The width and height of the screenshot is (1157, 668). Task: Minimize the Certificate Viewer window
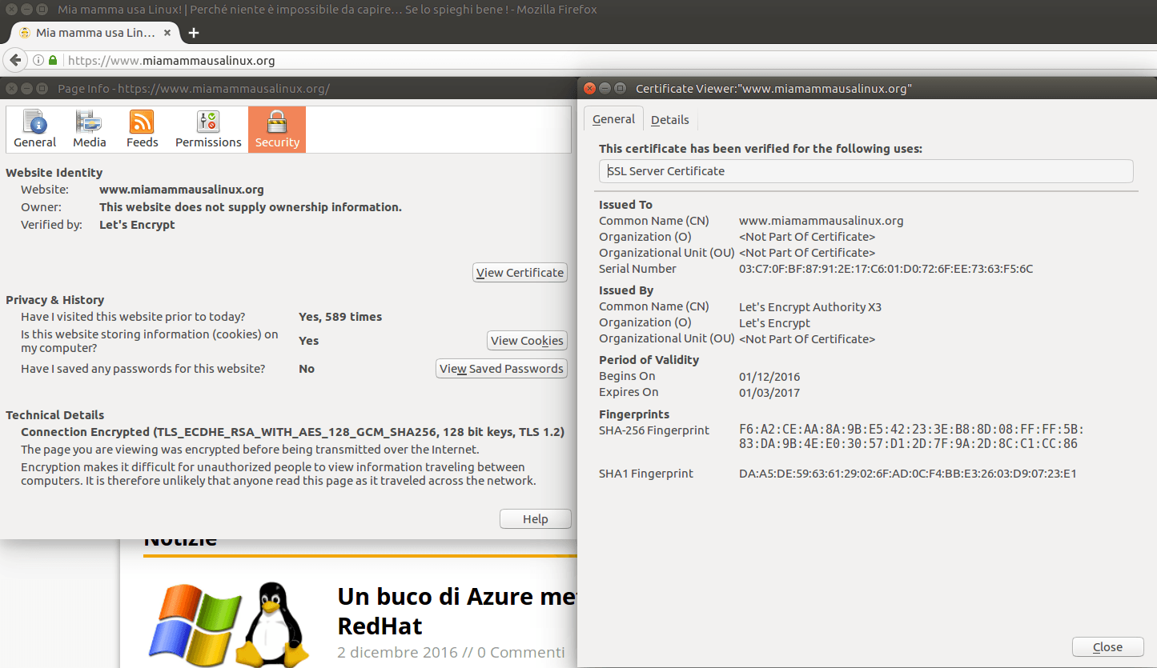click(605, 89)
